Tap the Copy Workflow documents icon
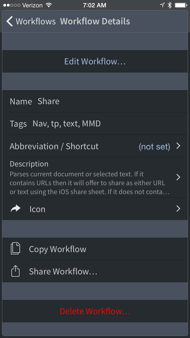 [15, 249]
